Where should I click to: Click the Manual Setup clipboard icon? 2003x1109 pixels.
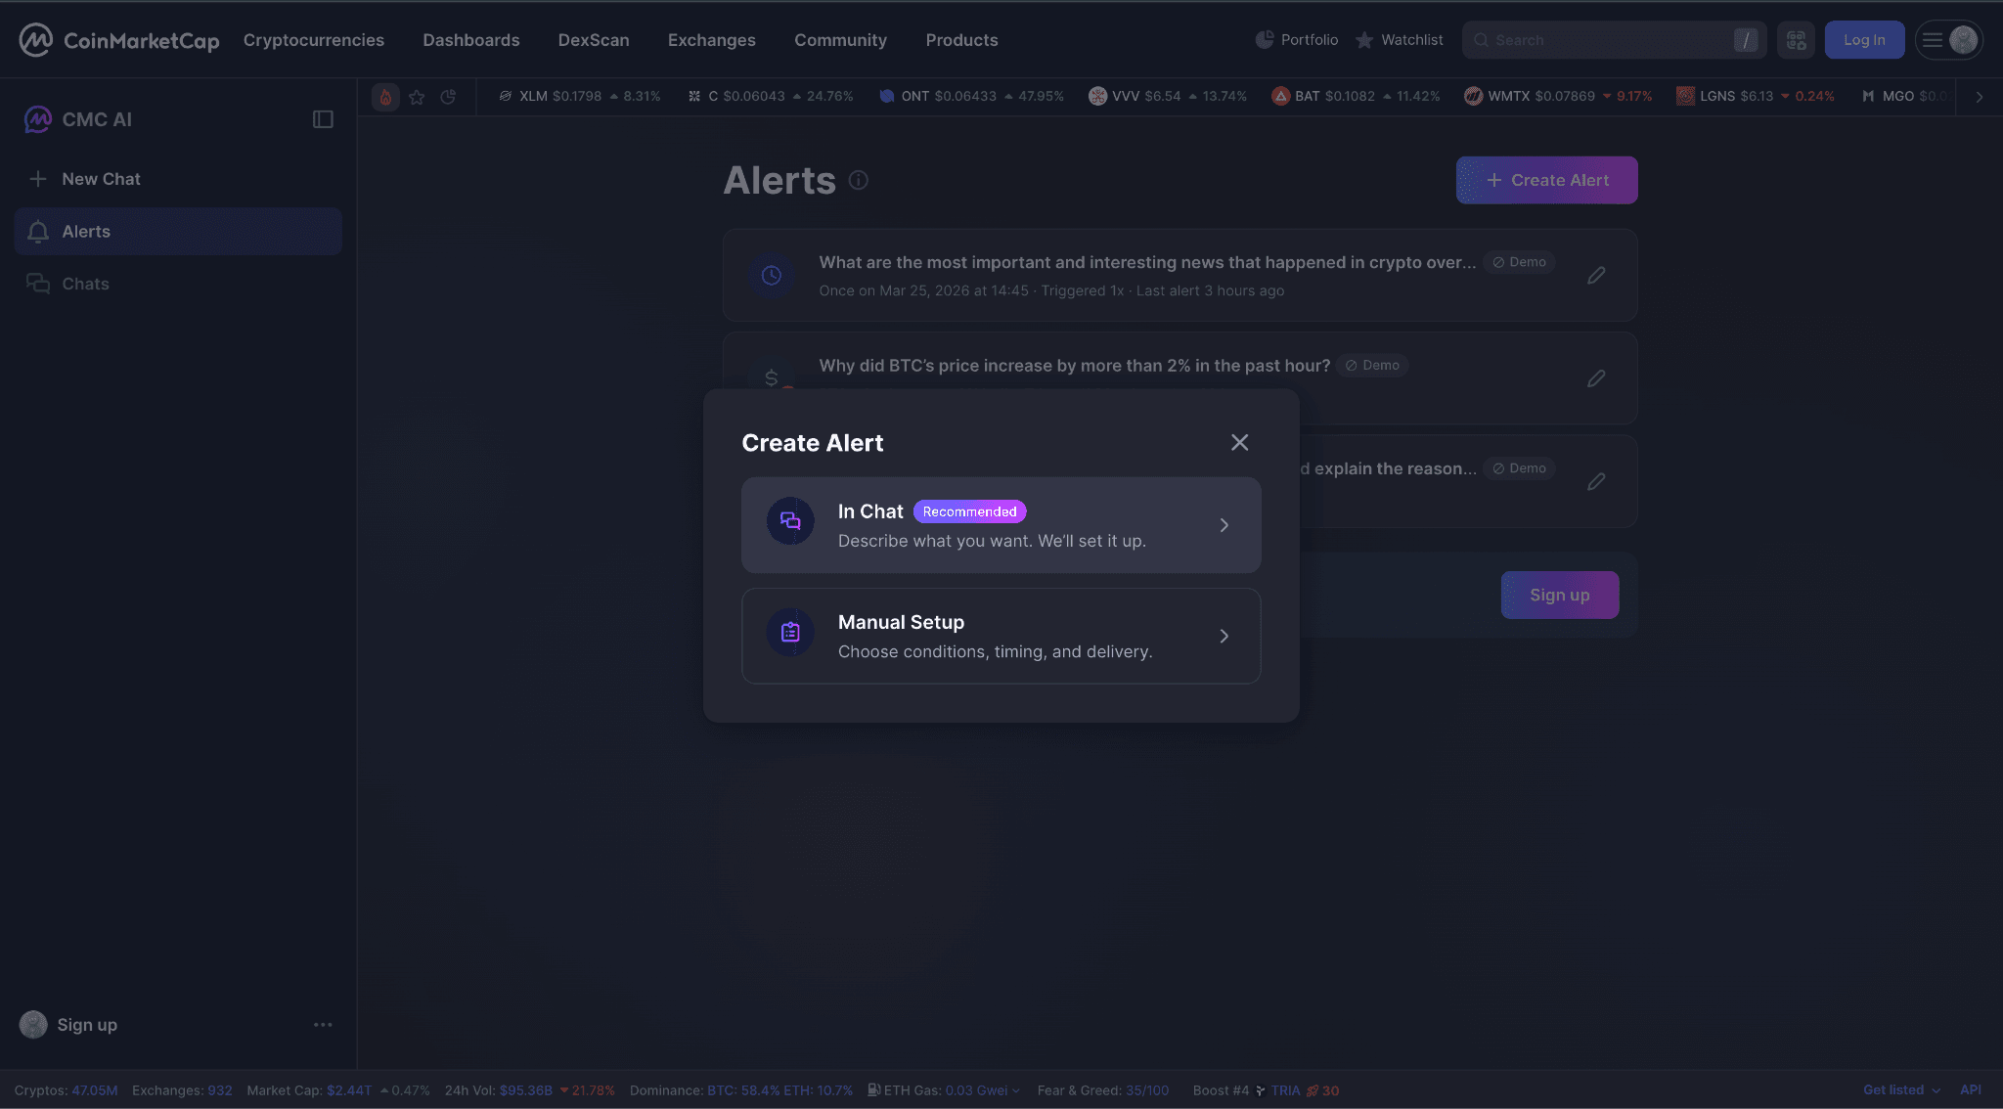pyautogui.click(x=790, y=633)
